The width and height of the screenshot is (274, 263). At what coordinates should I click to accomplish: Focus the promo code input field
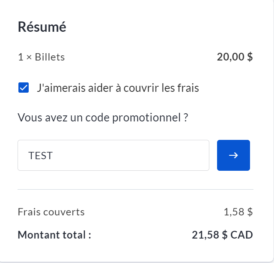(x=113, y=155)
